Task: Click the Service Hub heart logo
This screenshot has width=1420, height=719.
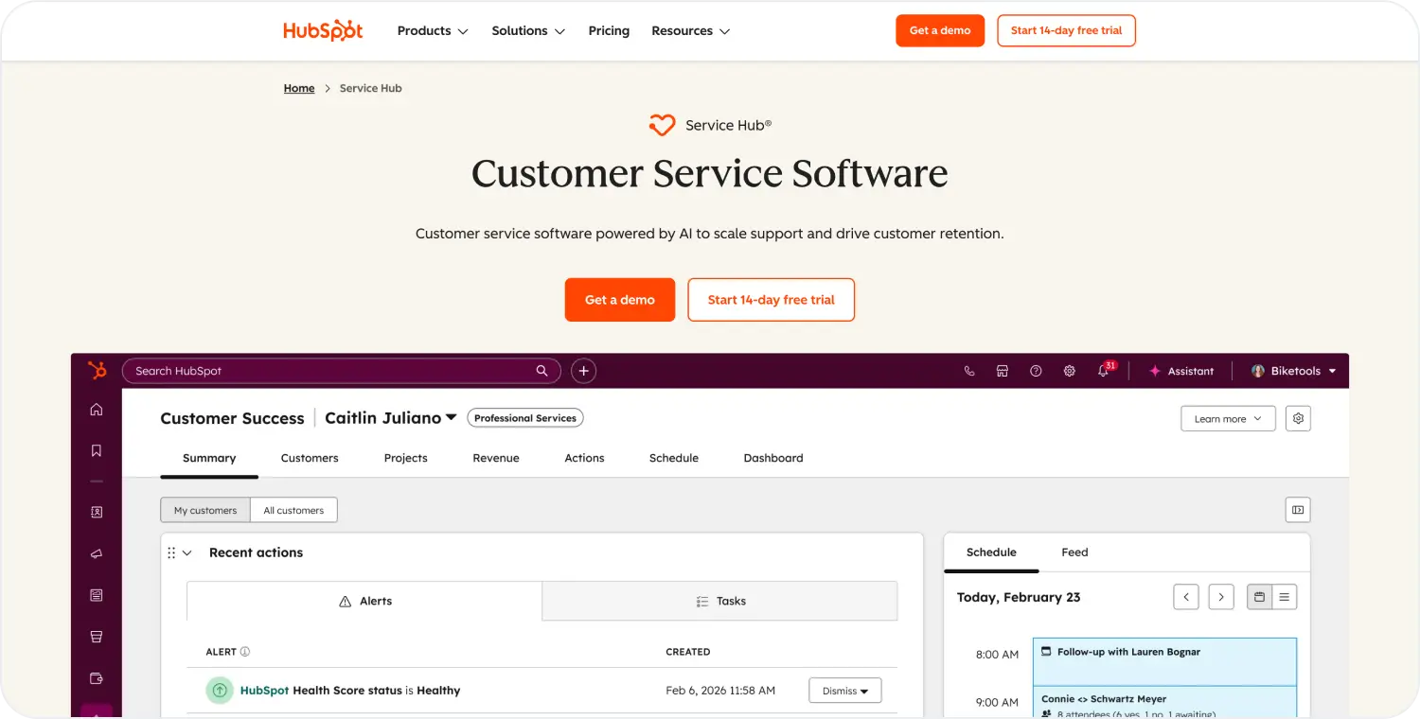Action: (662, 125)
